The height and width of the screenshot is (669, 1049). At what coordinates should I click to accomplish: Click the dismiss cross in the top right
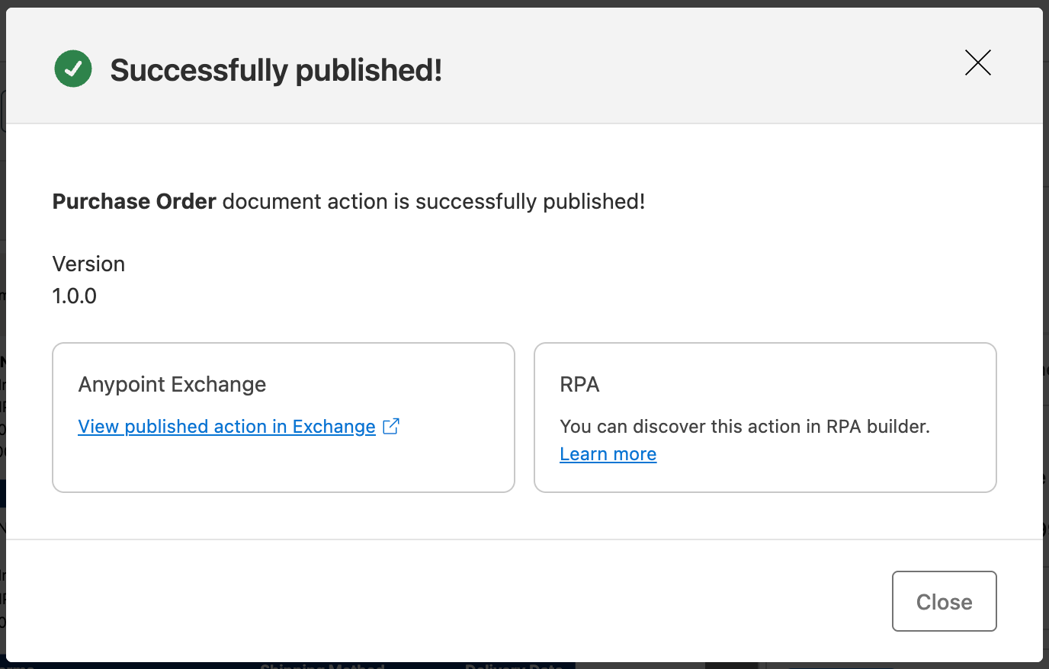[977, 63]
